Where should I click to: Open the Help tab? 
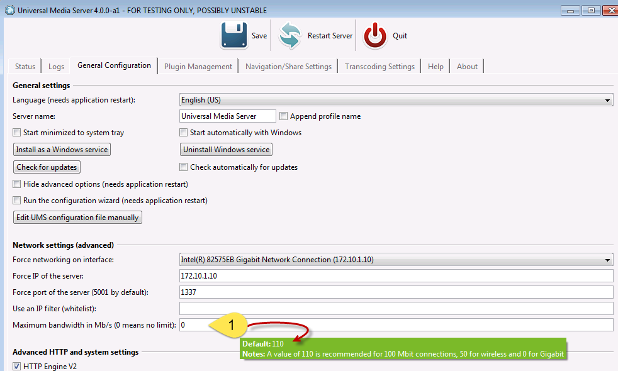tap(435, 66)
